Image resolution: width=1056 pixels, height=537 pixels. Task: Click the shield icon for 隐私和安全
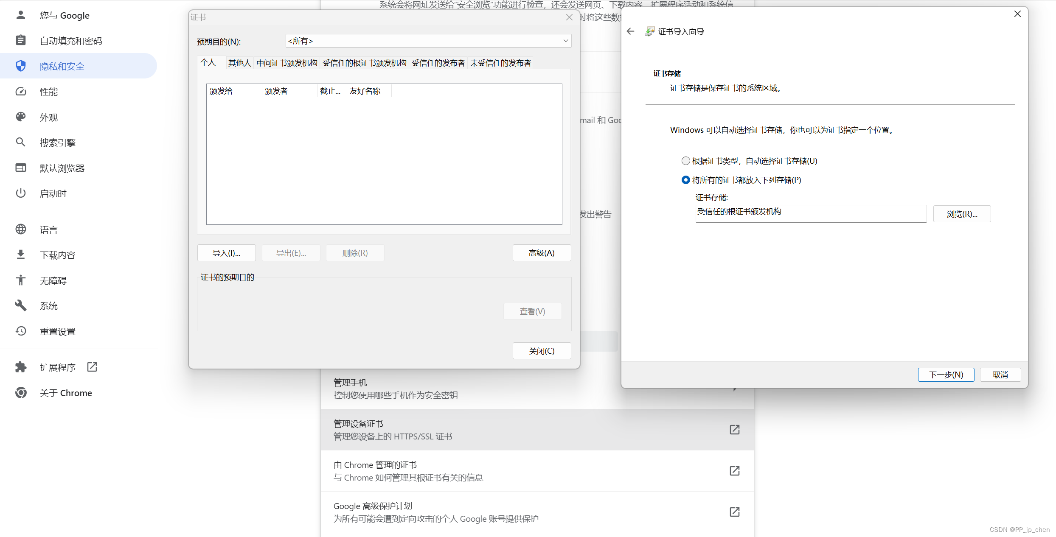tap(21, 66)
